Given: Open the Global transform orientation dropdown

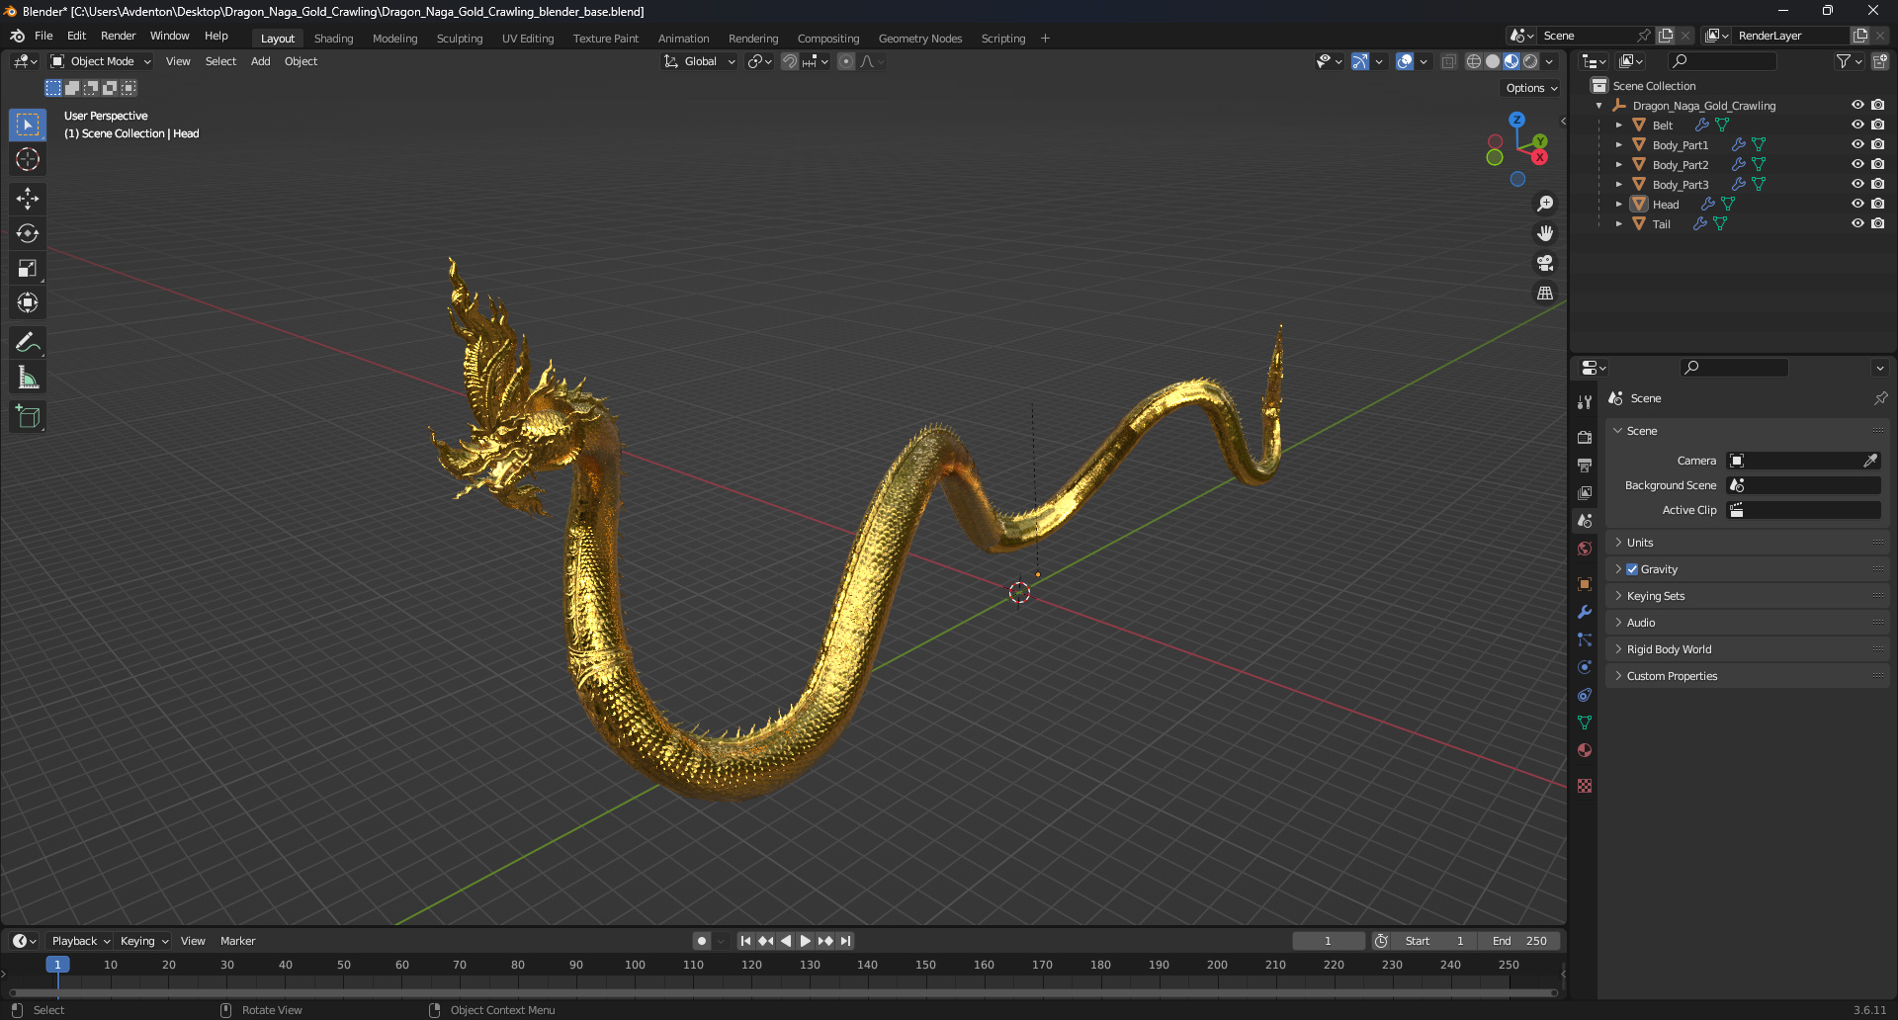Looking at the screenshot, I should tap(699, 61).
